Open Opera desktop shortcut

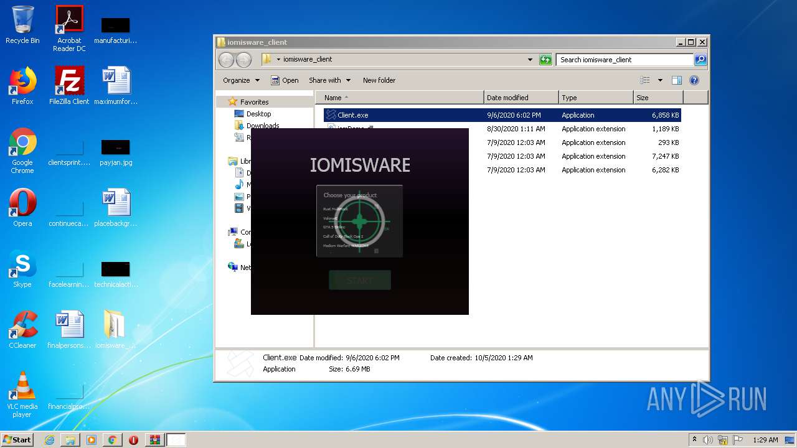(22, 208)
